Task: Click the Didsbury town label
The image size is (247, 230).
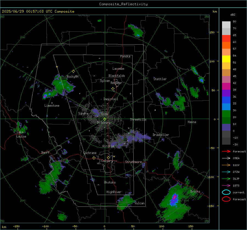Action: [103, 123]
